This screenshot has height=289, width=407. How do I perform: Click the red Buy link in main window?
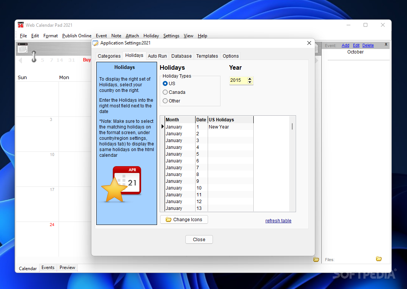coord(87,60)
